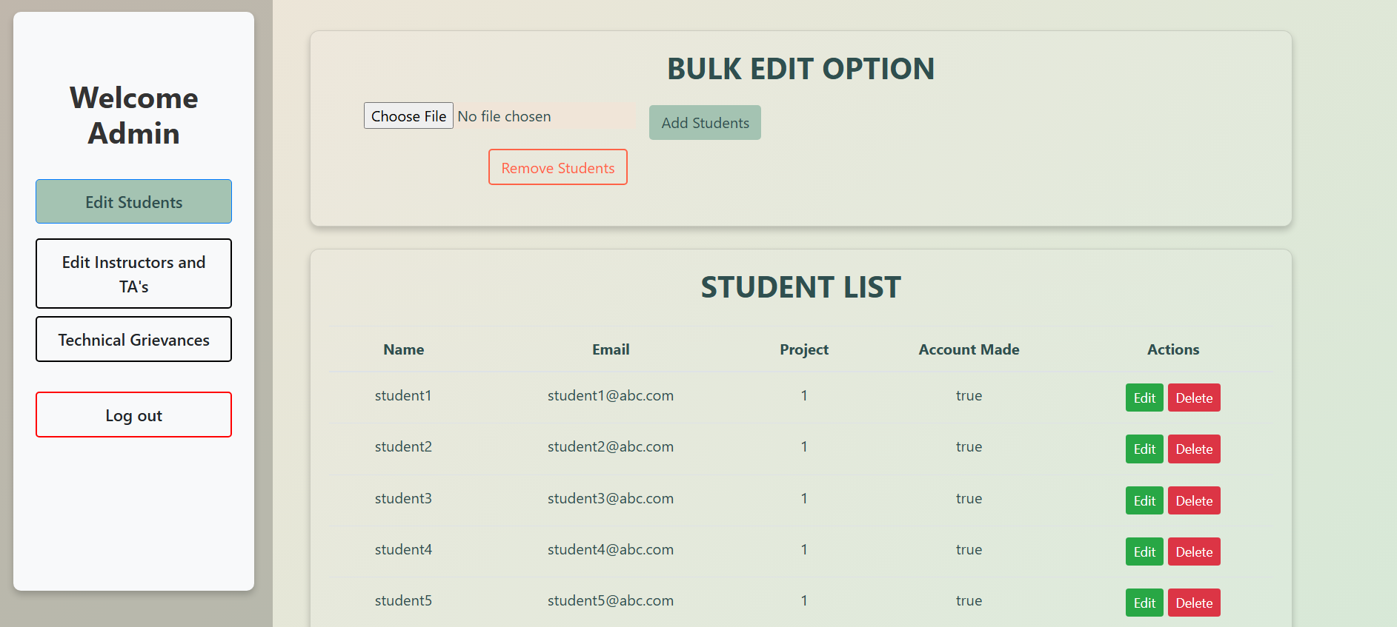Screen dimensions: 1397x627
Task: Edit the student1 row
Action: point(1144,398)
